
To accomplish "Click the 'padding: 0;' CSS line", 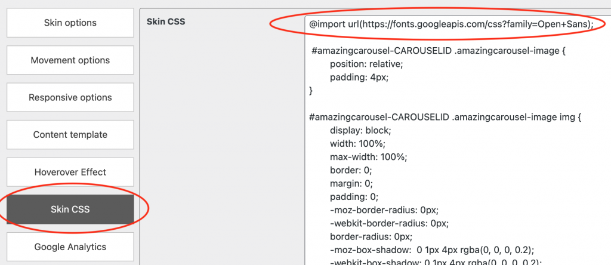I will [x=354, y=196].
